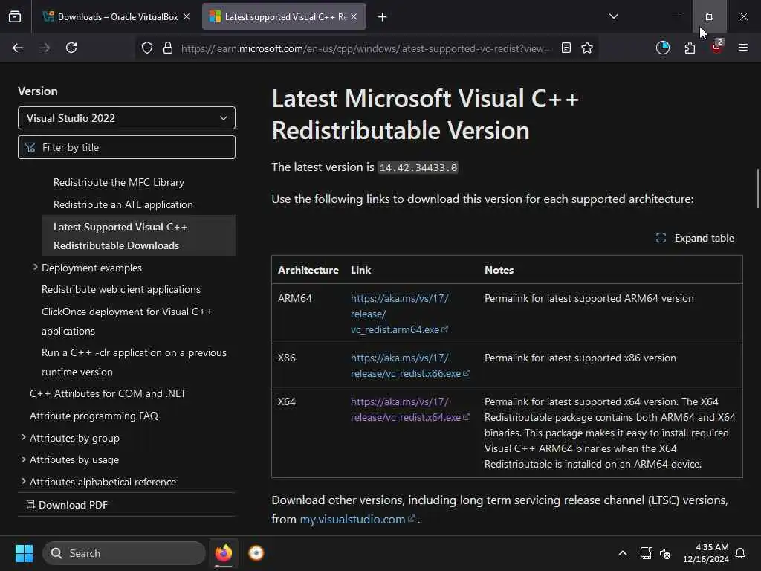Download the vc_redist.arm64.exe link

click(x=399, y=314)
